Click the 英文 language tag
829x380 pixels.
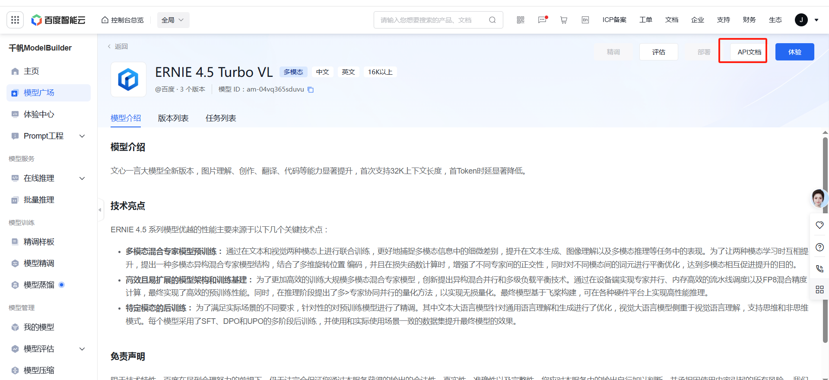click(349, 72)
